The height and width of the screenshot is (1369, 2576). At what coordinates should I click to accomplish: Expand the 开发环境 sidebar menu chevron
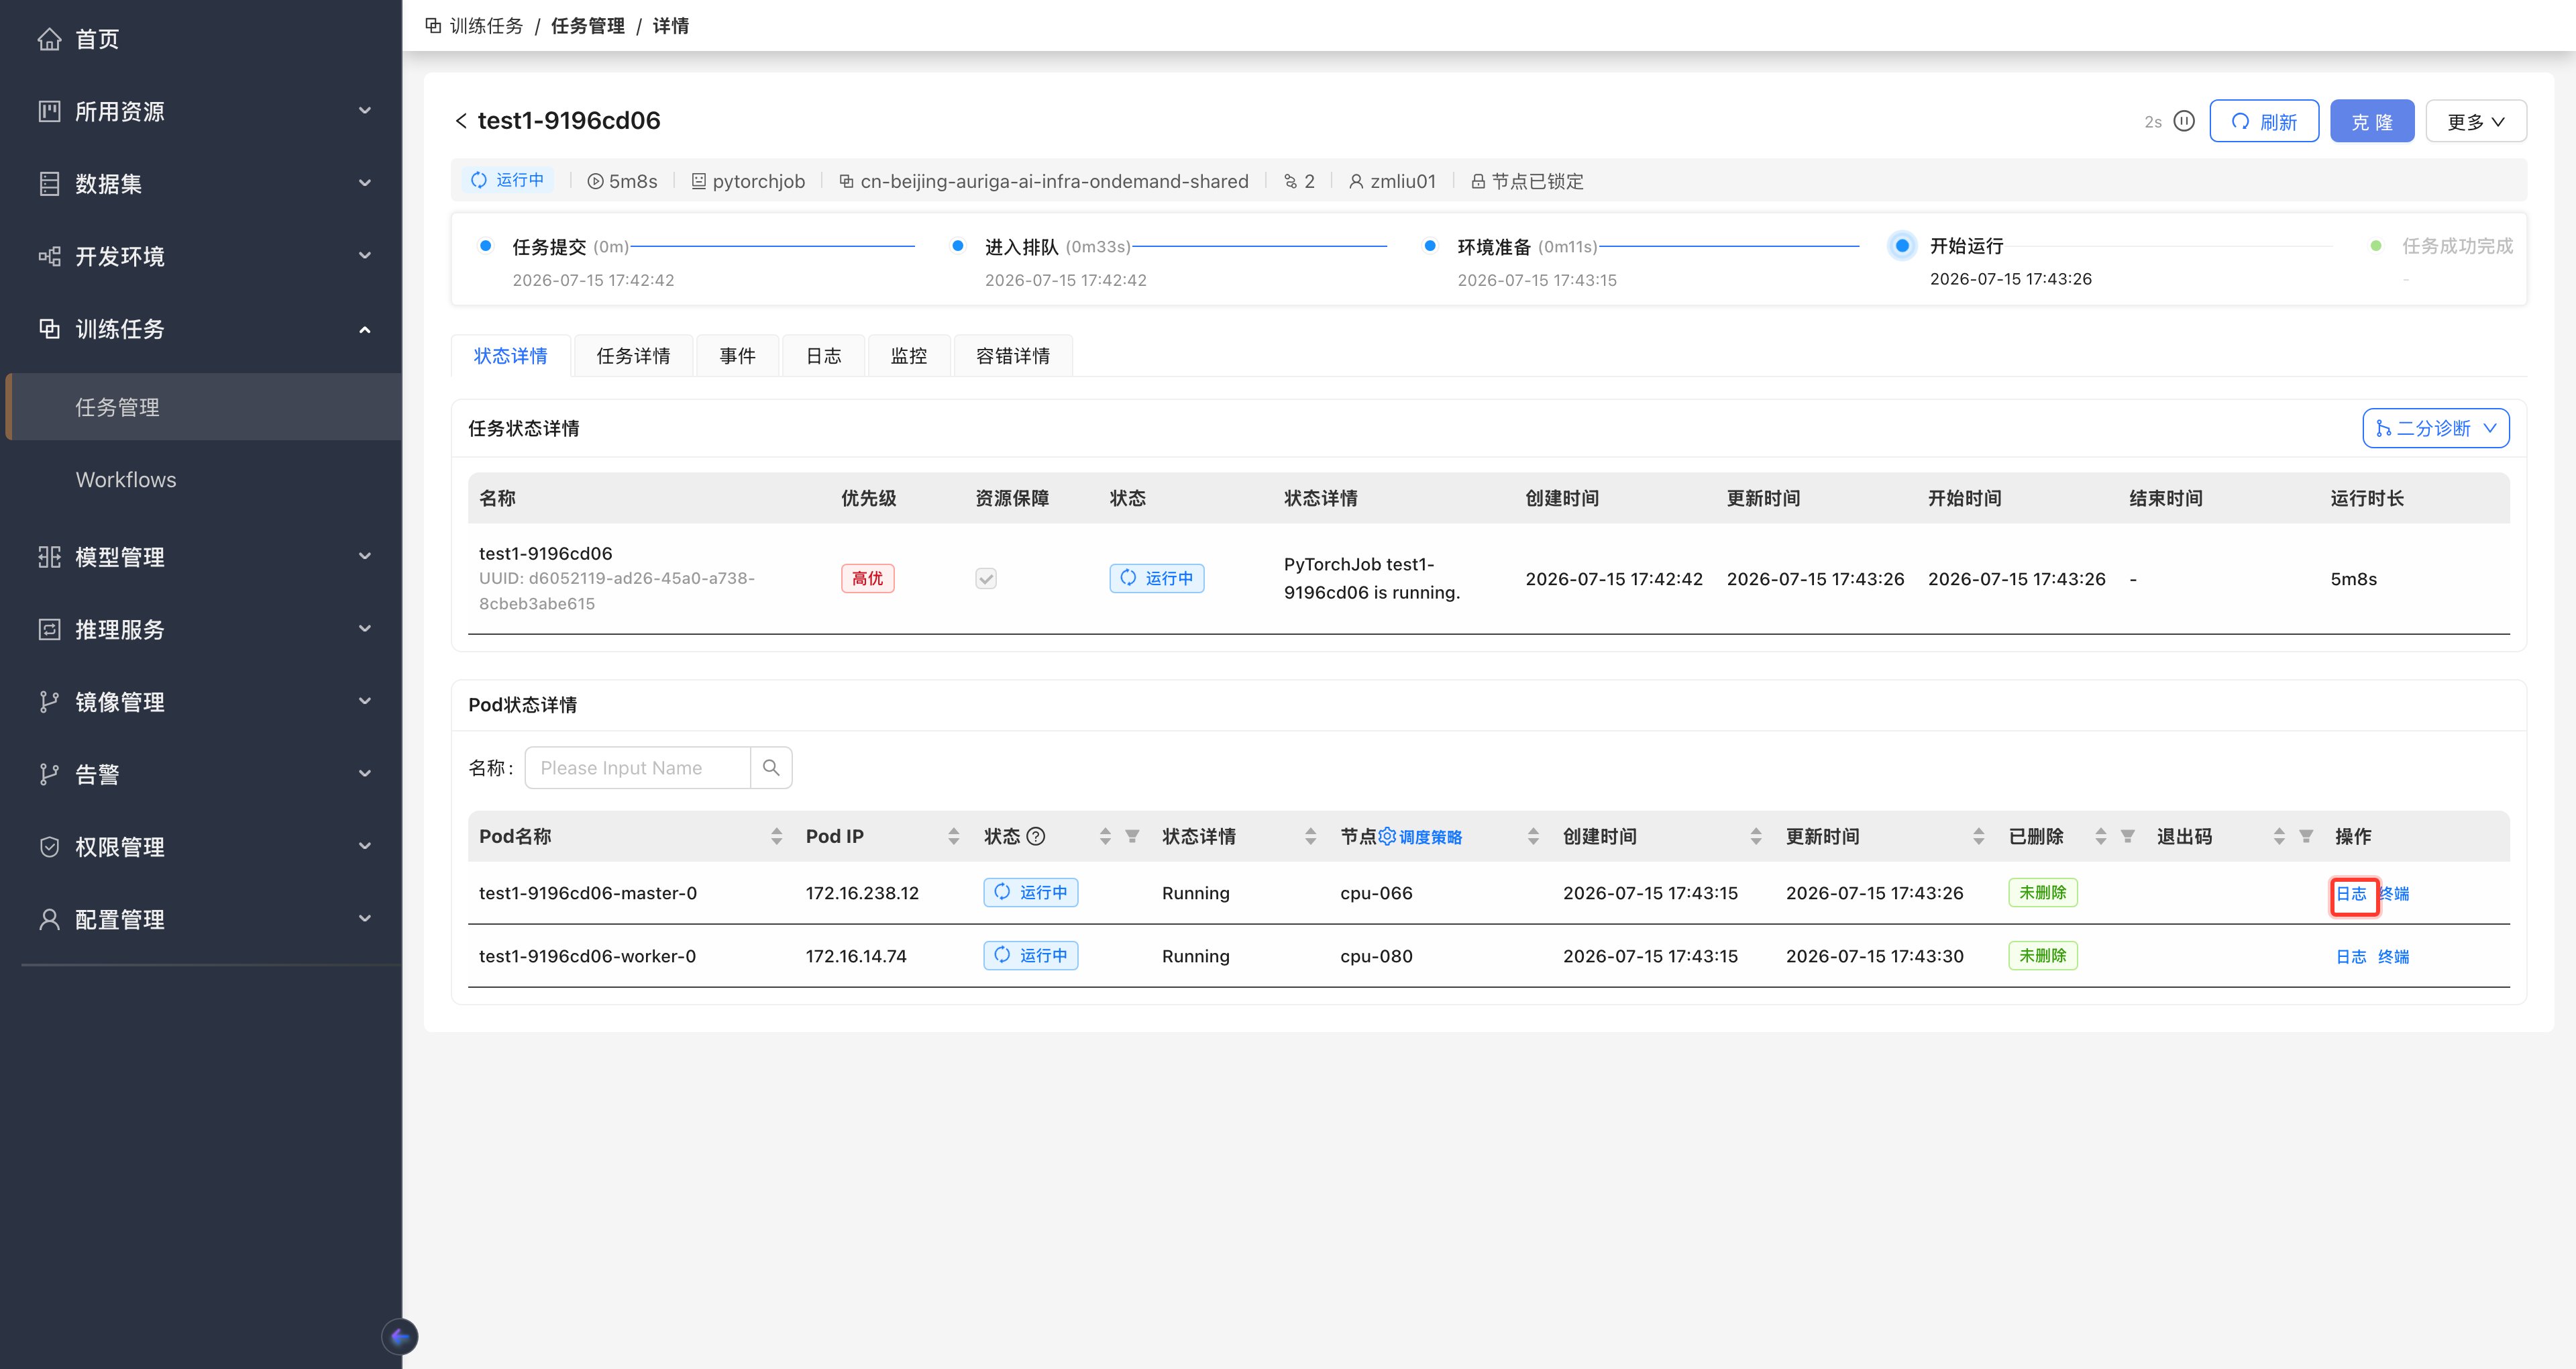(x=365, y=256)
